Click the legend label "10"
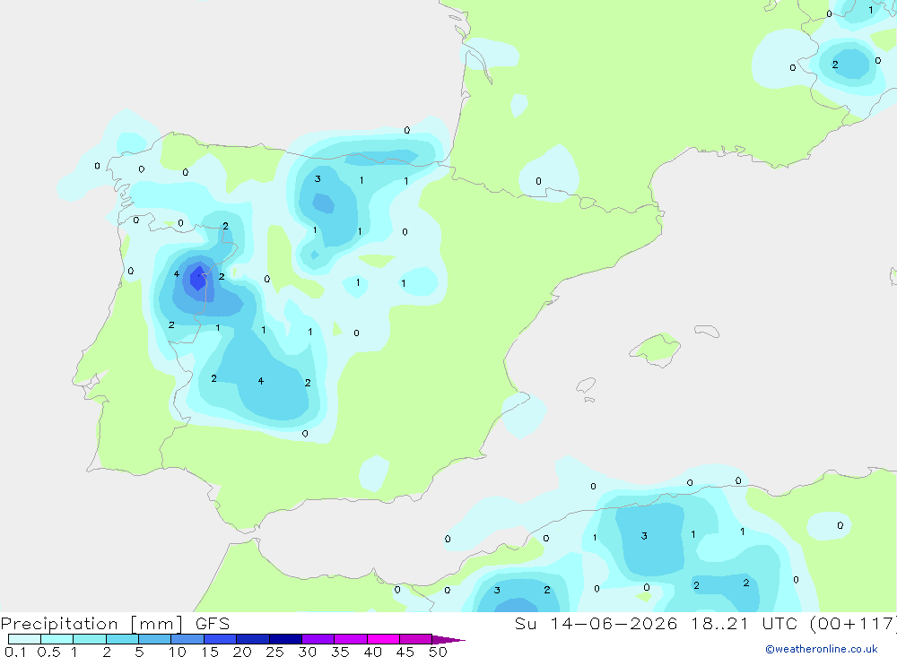 point(178,652)
